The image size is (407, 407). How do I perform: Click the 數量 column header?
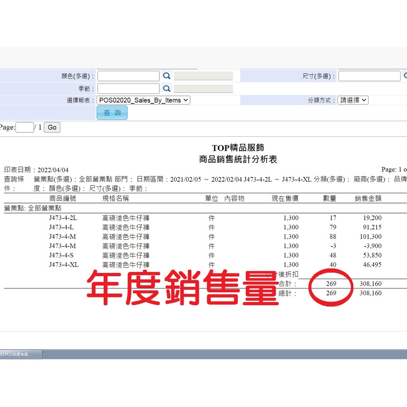pyautogui.click(x=329, y=198)
